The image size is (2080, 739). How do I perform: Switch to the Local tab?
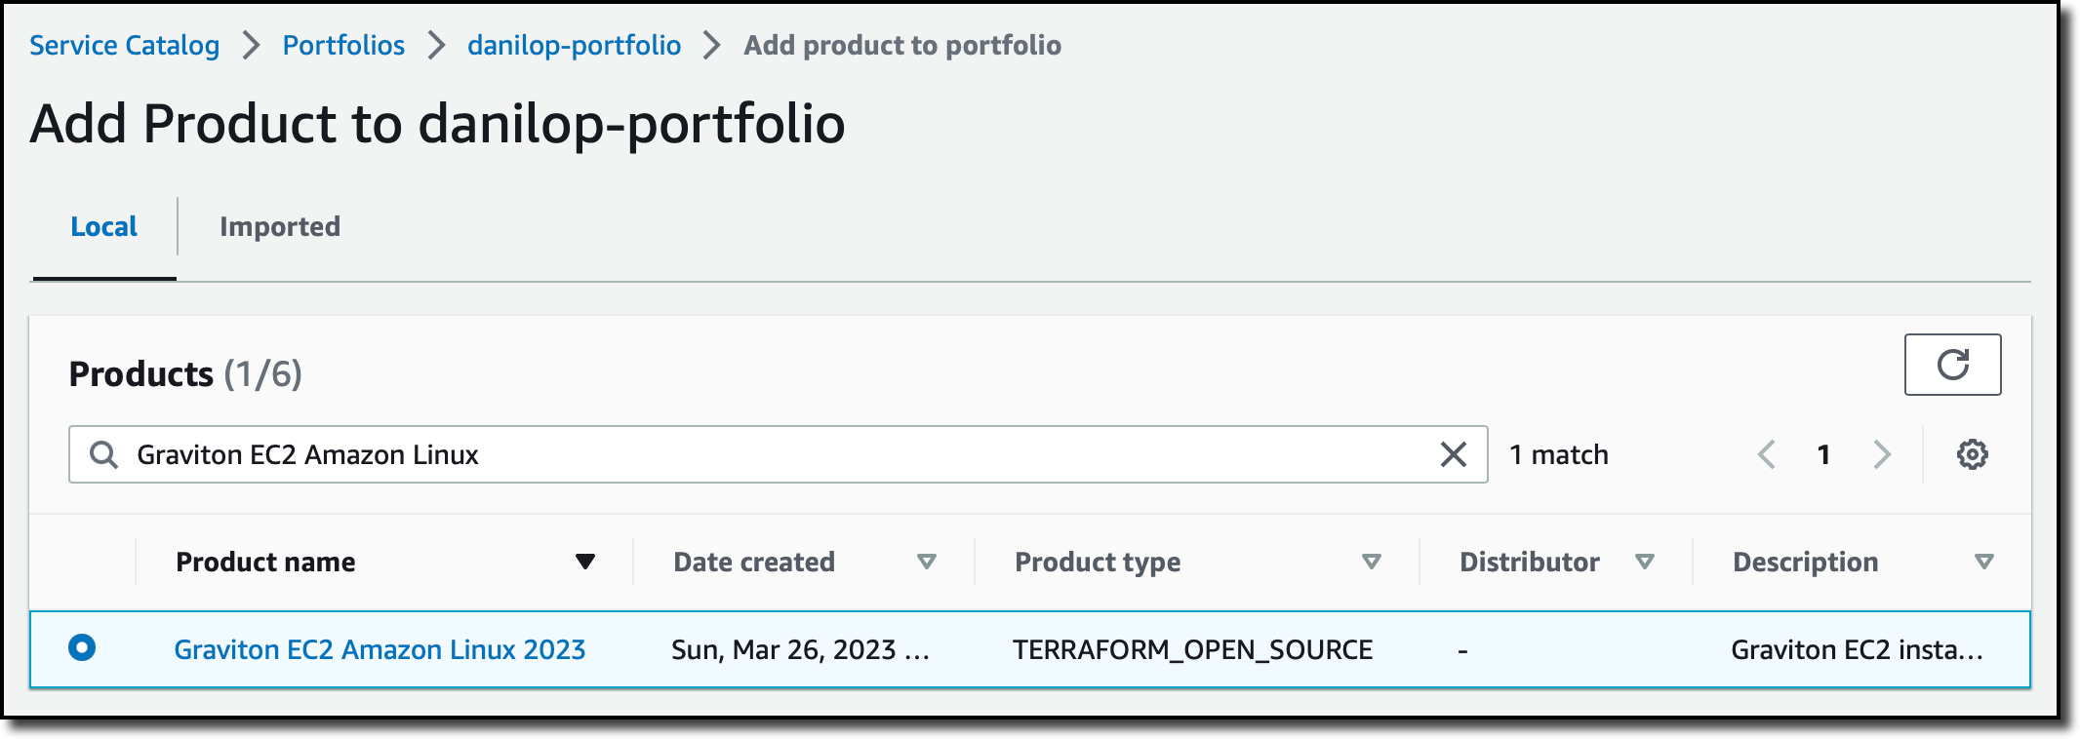click(103, 227)
